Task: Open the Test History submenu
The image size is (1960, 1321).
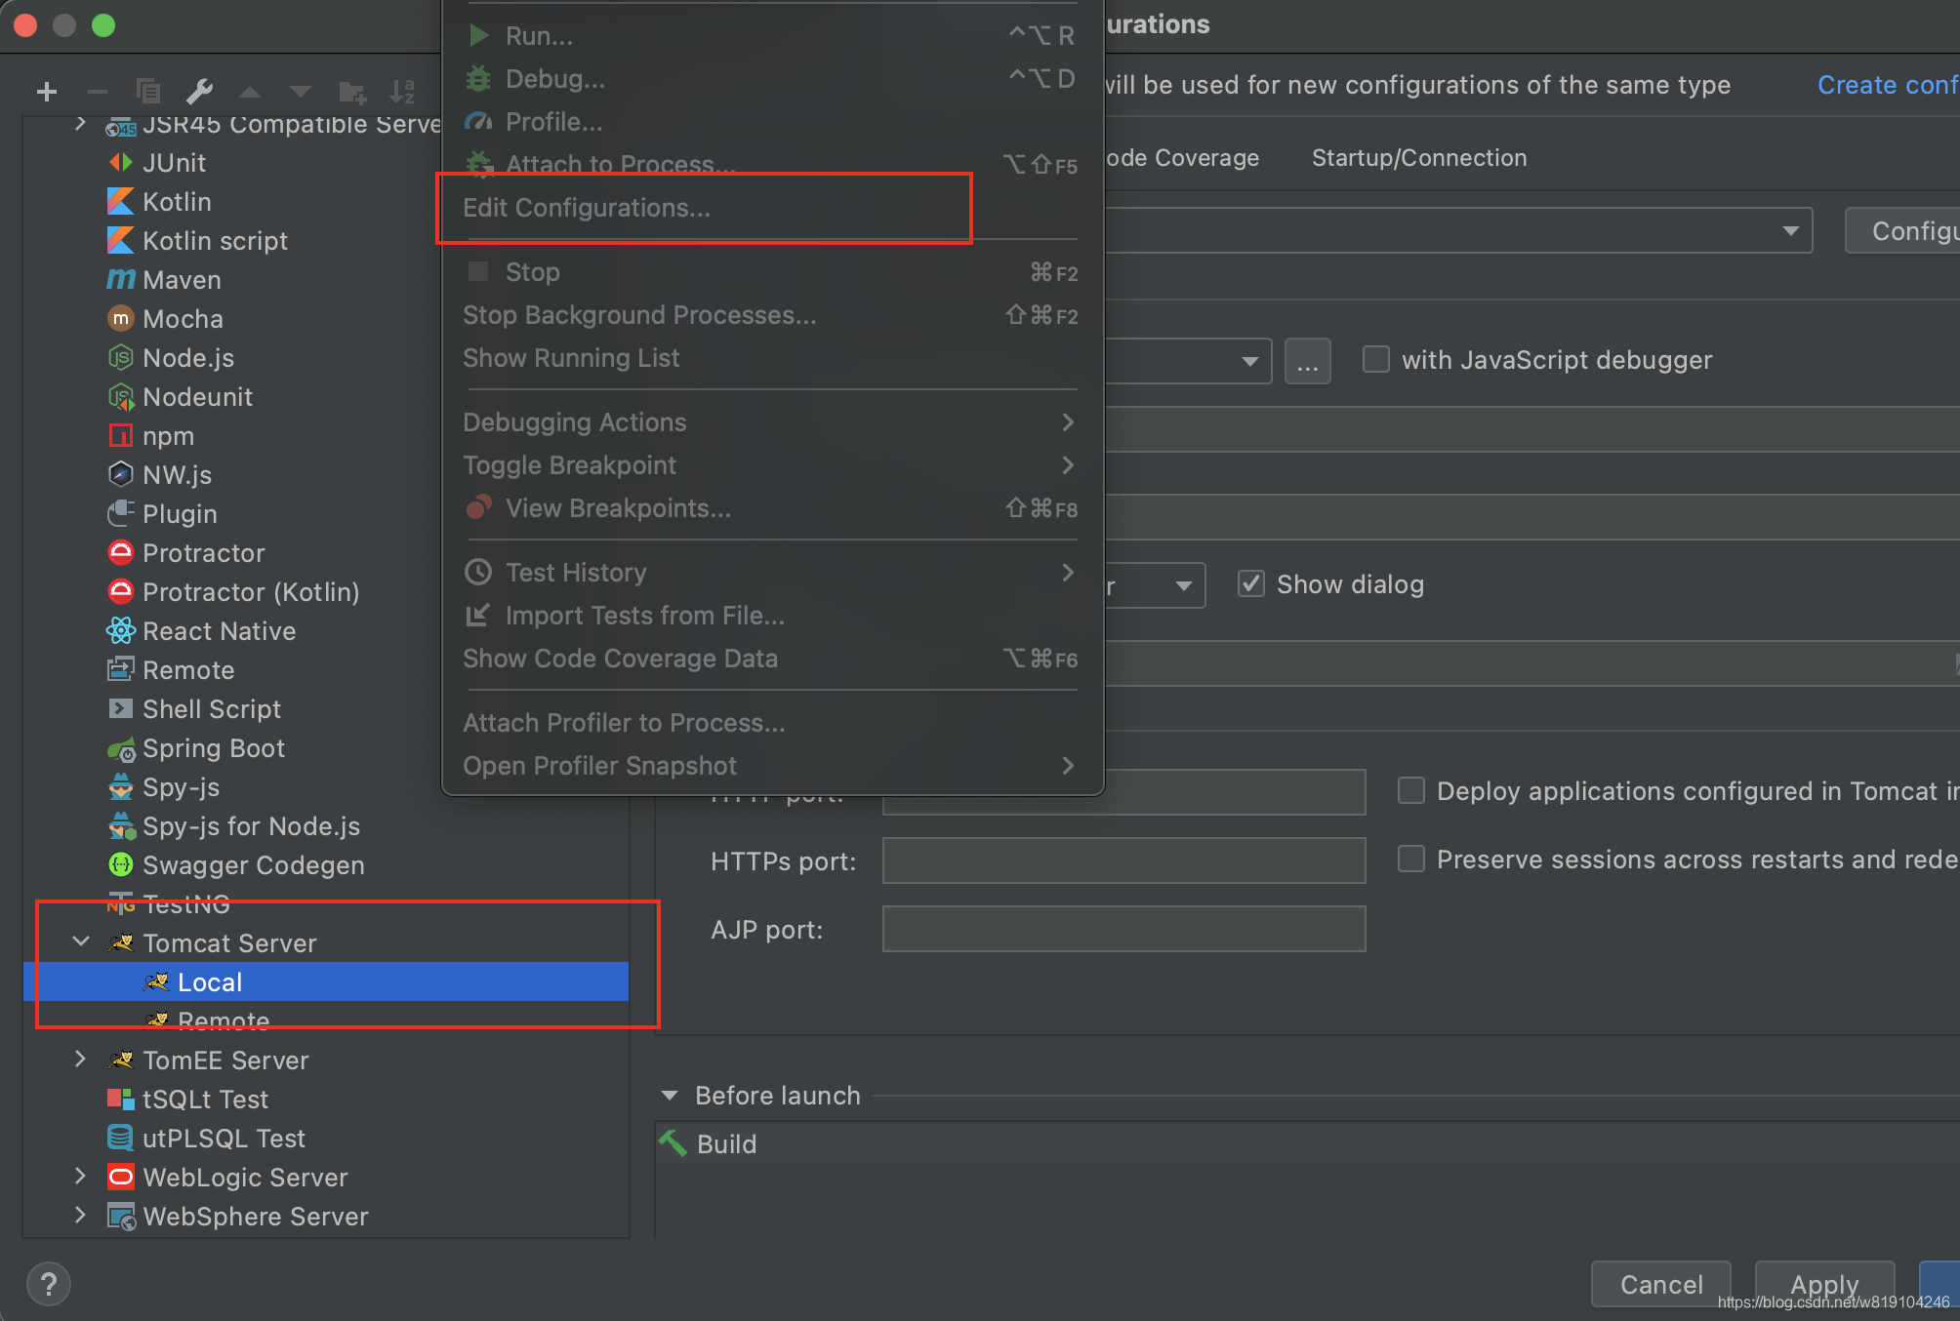Action: click(772, 573)
